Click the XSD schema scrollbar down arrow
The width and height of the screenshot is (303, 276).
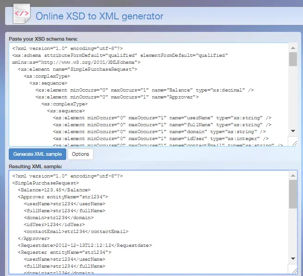coord(293,131)
